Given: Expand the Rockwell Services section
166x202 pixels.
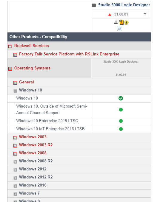Looking at the screenshot, I should [10, 46].
